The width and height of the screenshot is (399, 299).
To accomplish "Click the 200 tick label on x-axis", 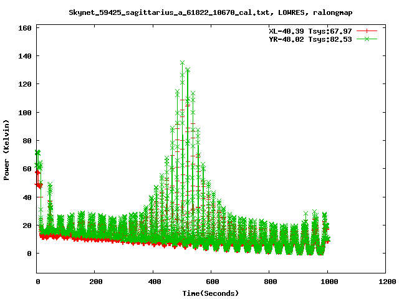I will point(95,282).
